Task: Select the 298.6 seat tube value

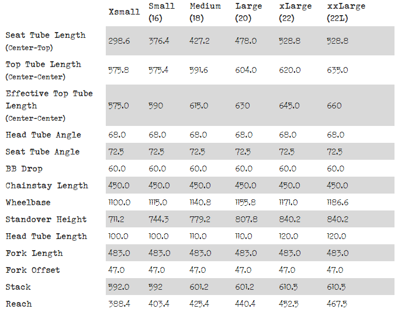Action: 119,41
